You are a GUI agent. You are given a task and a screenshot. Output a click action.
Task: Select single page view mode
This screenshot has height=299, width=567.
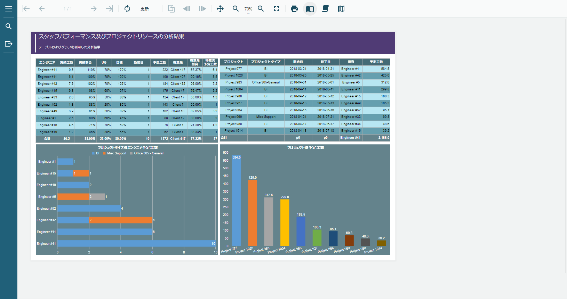click(x=310, y=9)
